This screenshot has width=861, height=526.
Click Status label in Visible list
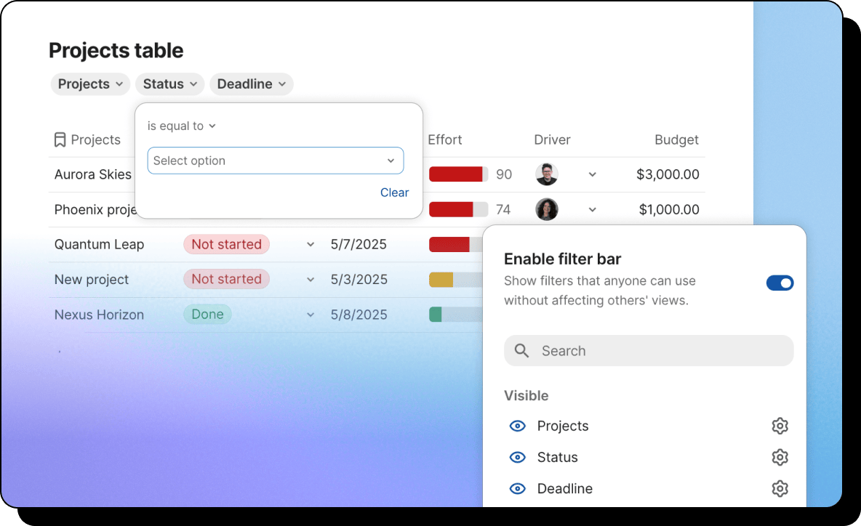557,457
